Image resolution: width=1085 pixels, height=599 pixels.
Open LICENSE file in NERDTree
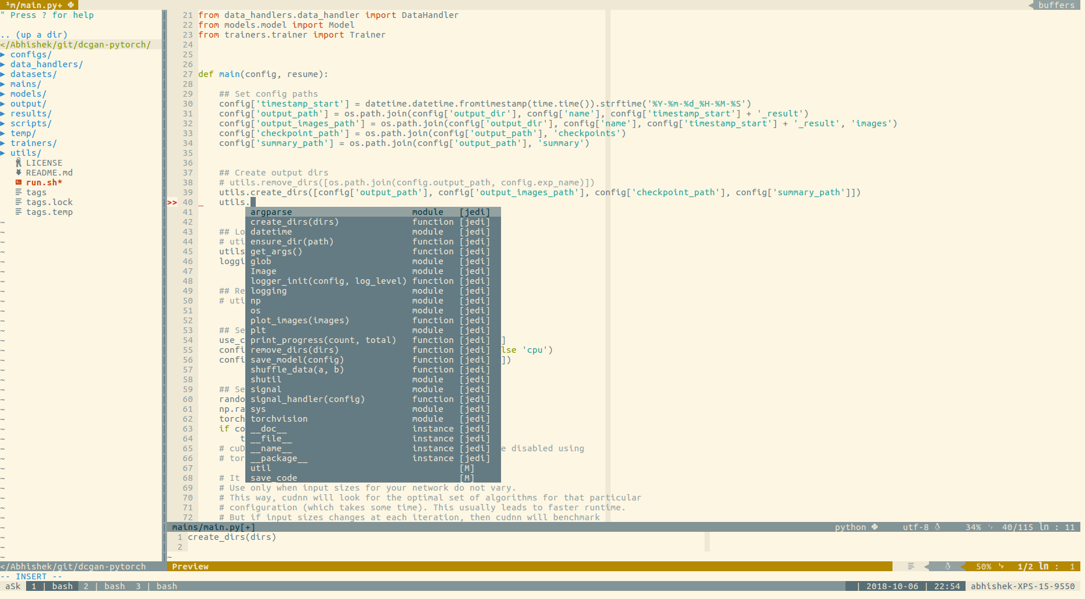pos(44,163)
